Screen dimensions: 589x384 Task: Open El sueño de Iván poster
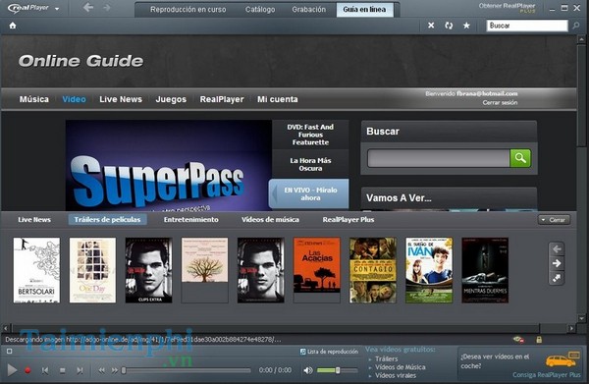click(429, 270)
